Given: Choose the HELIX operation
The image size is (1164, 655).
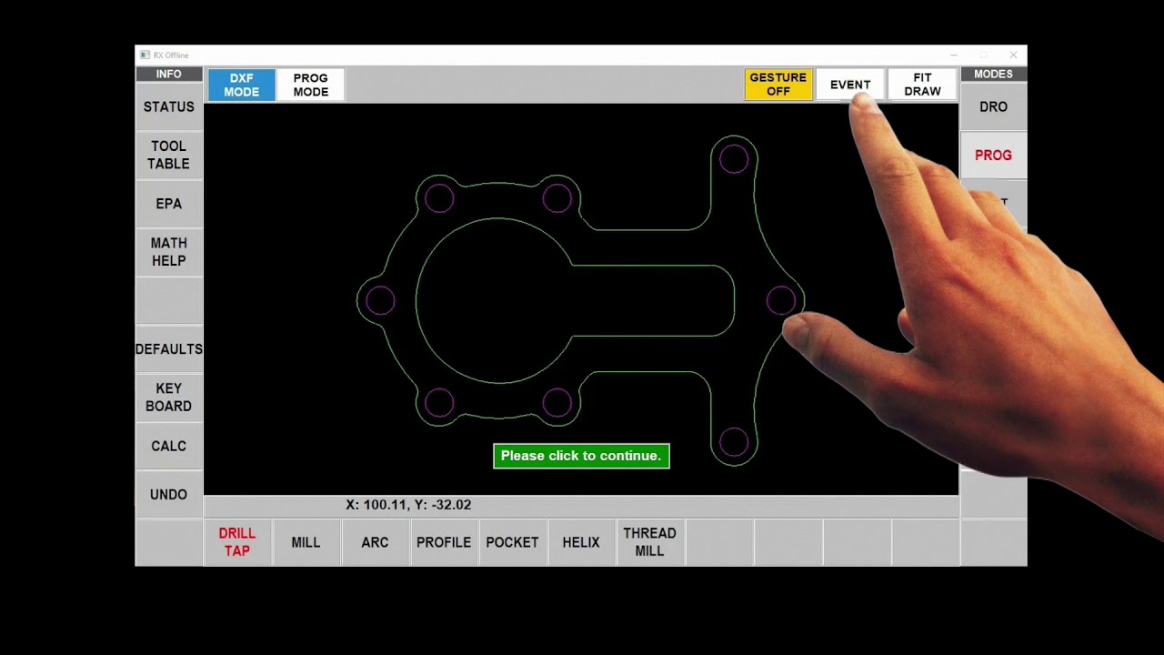Looking at the screenshot, I should tap(581, 542).
